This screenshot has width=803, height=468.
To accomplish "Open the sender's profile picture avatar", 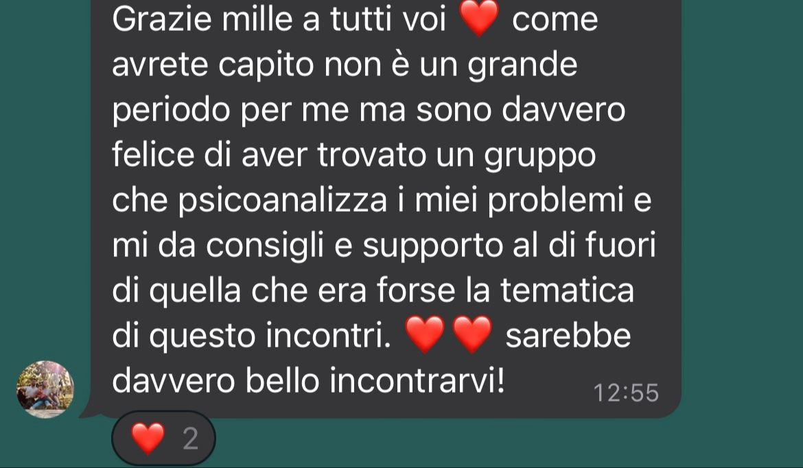I will (x=45, y=389).
